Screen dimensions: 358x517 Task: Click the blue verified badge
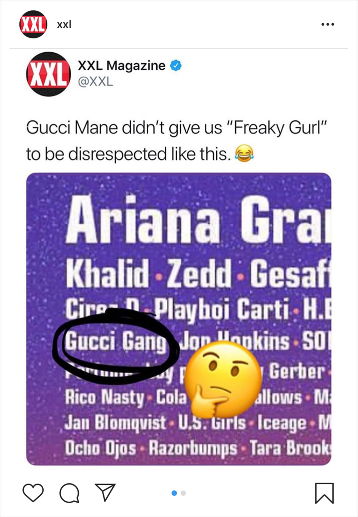(x=175, y=66)
